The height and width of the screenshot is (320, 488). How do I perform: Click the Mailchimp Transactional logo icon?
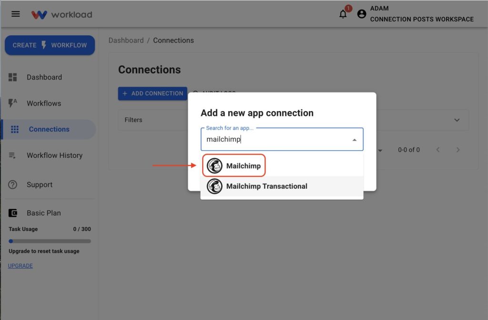point(214,186)
